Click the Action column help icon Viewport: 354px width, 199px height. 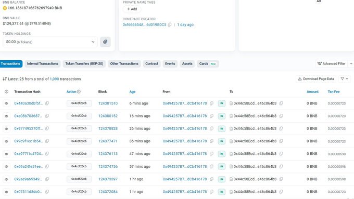pos(79,91)
